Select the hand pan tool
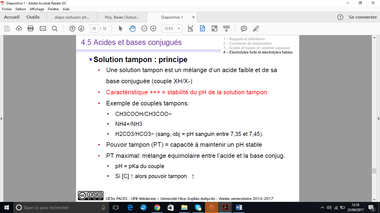 click(x=132, y=29)
